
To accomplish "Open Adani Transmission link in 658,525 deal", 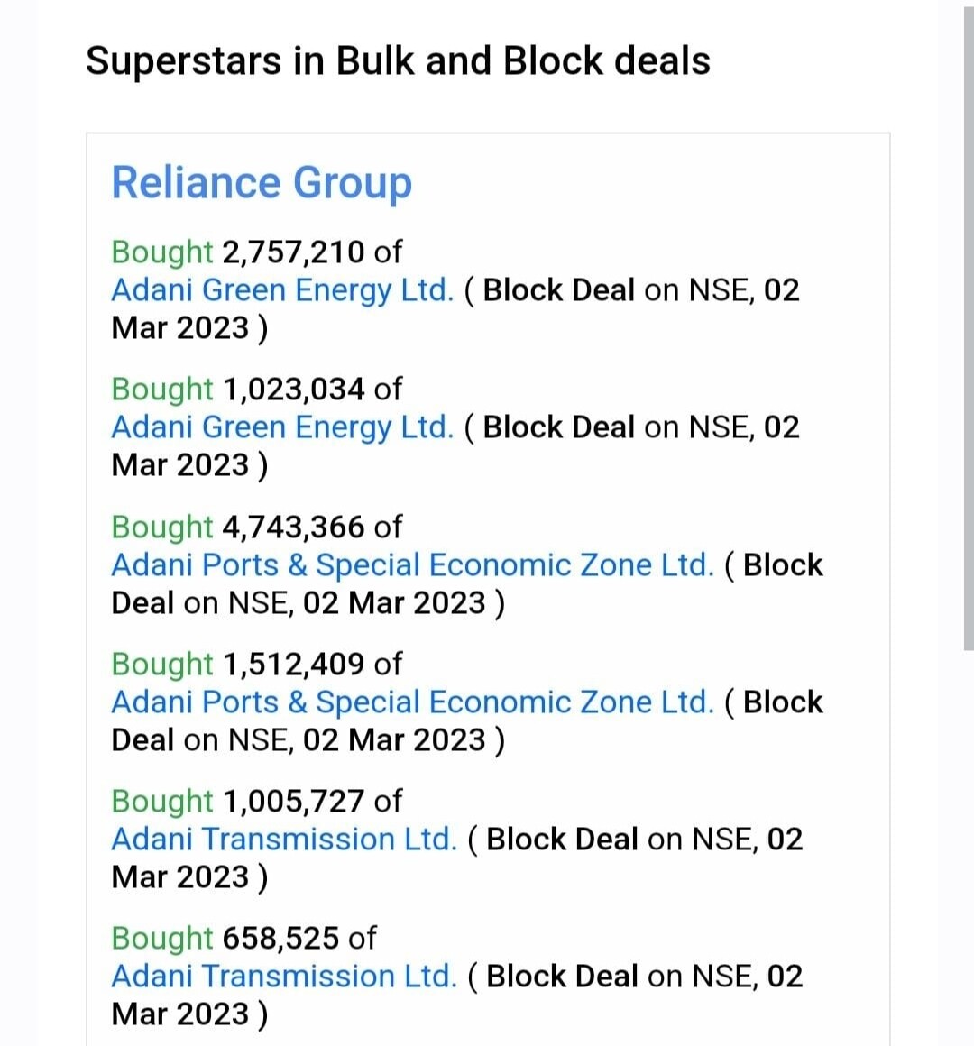I will (284, 977).
